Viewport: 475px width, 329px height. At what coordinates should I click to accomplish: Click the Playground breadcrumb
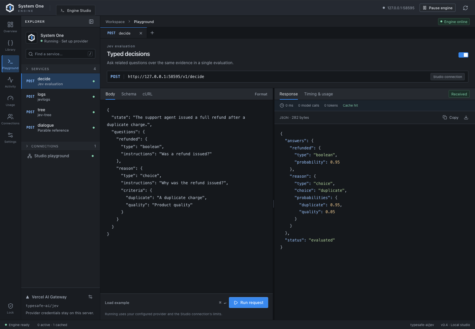click(144, 22)
